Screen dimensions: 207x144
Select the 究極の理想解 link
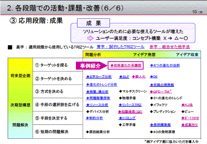pos(162,85)
